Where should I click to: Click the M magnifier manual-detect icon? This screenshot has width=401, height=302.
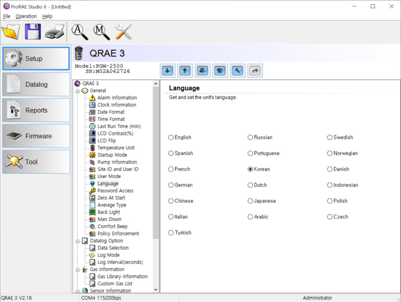tap(102, 32)
